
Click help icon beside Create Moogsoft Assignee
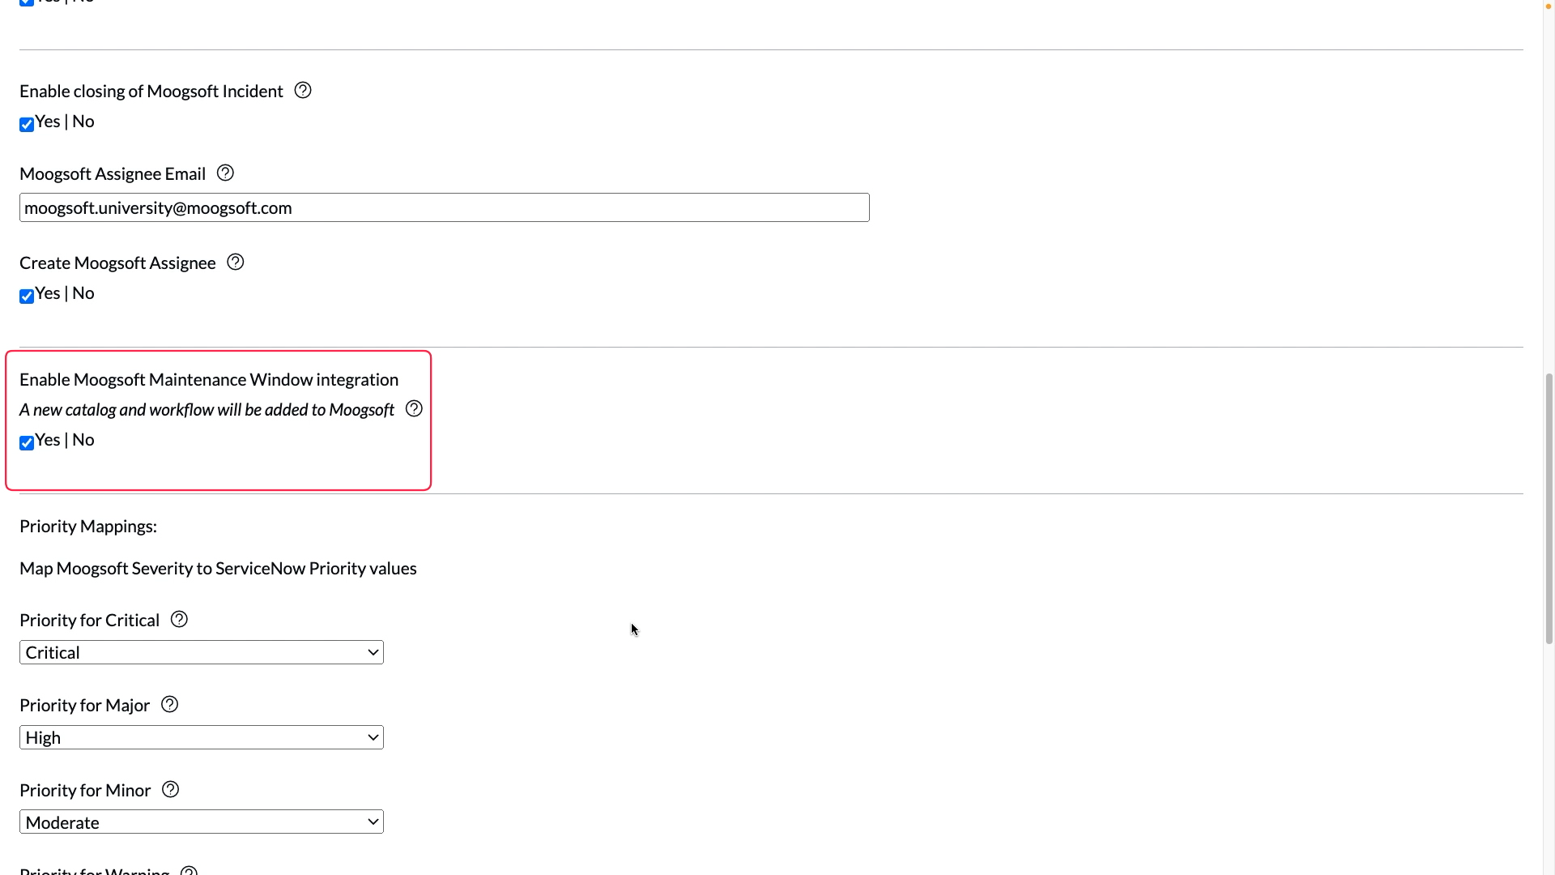point(235,262)
